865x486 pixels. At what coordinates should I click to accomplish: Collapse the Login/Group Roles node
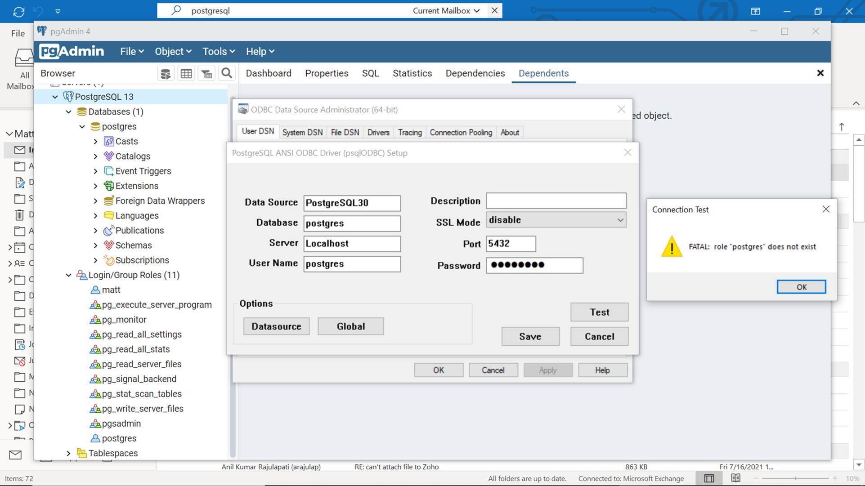pyautogui.click(x=68, y=275)
